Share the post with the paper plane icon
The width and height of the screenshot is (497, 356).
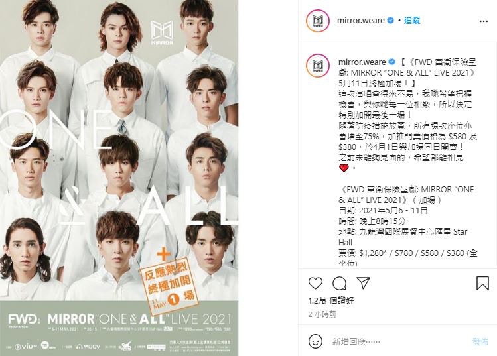pyautogui.click(x=363, y=283)
